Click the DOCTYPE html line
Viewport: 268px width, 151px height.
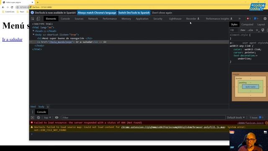point(43,24)
